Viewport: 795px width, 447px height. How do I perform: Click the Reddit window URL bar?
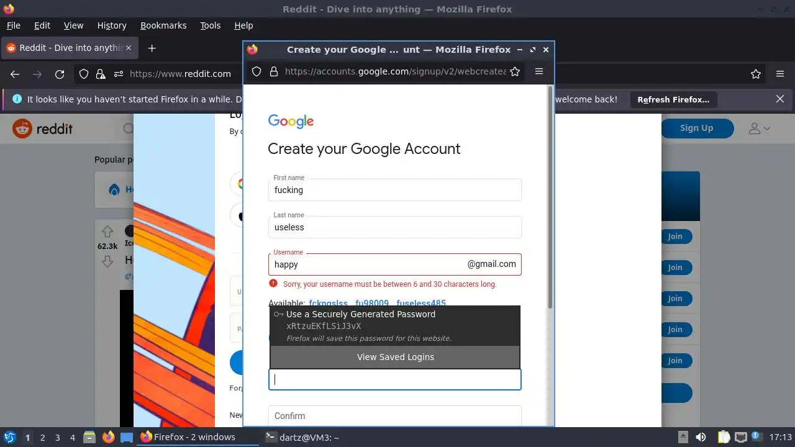coord(180,74)
